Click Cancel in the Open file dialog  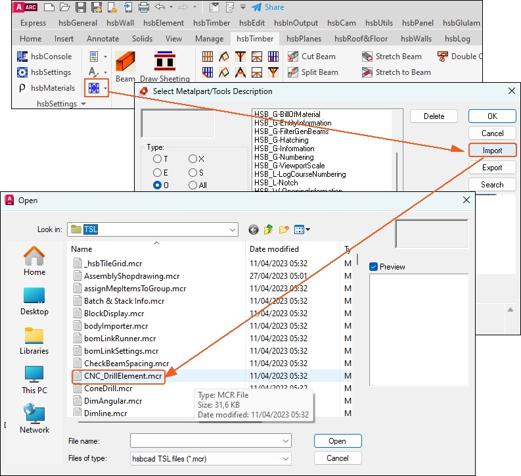tap(338, 458)
